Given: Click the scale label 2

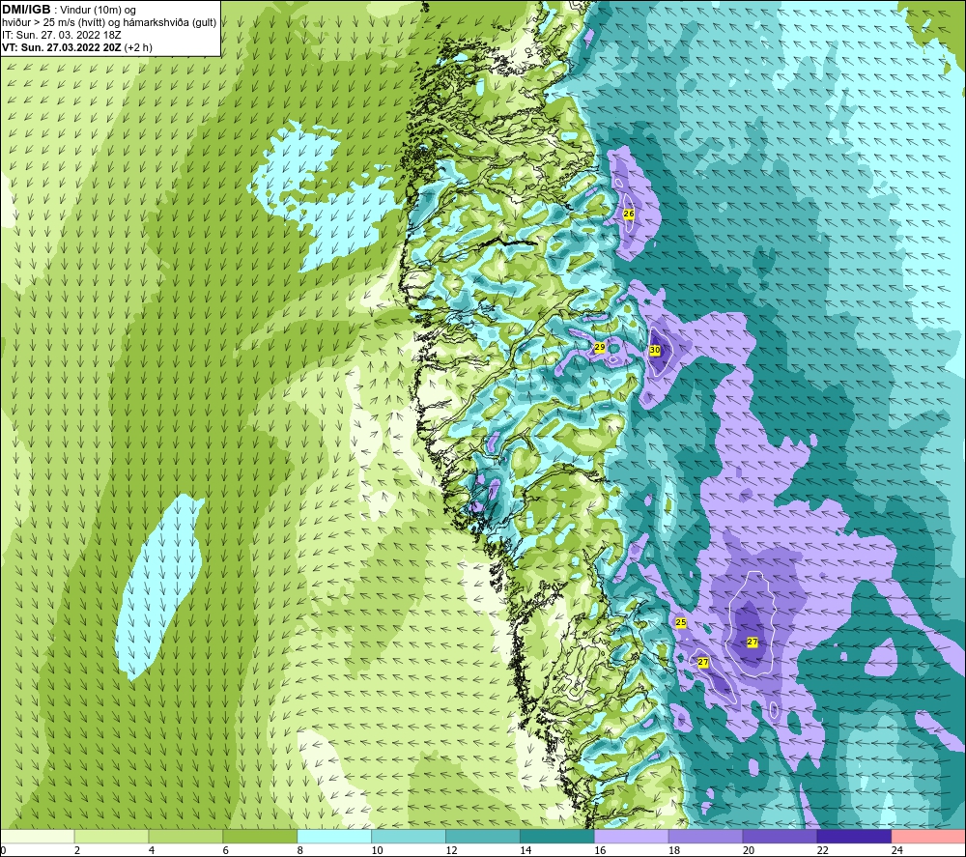Looking at the screenshot, I should tap(77, 850).
